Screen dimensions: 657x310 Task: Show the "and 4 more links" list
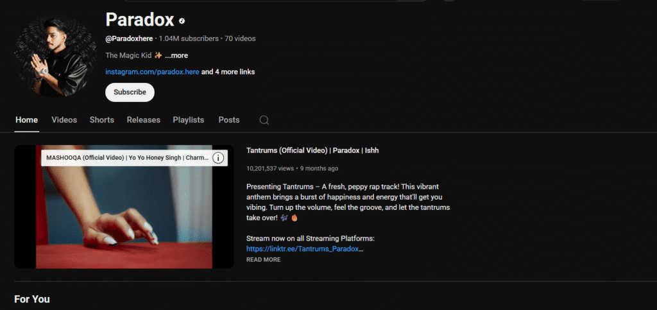228,72
